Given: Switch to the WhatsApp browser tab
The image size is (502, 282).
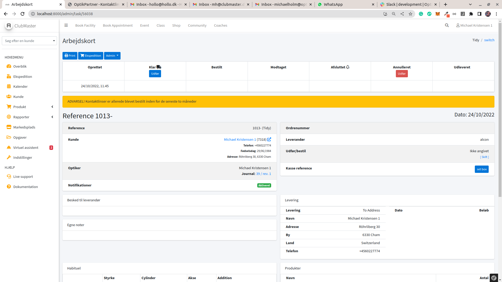Looking at the screenshot, I should coord(333,4).
